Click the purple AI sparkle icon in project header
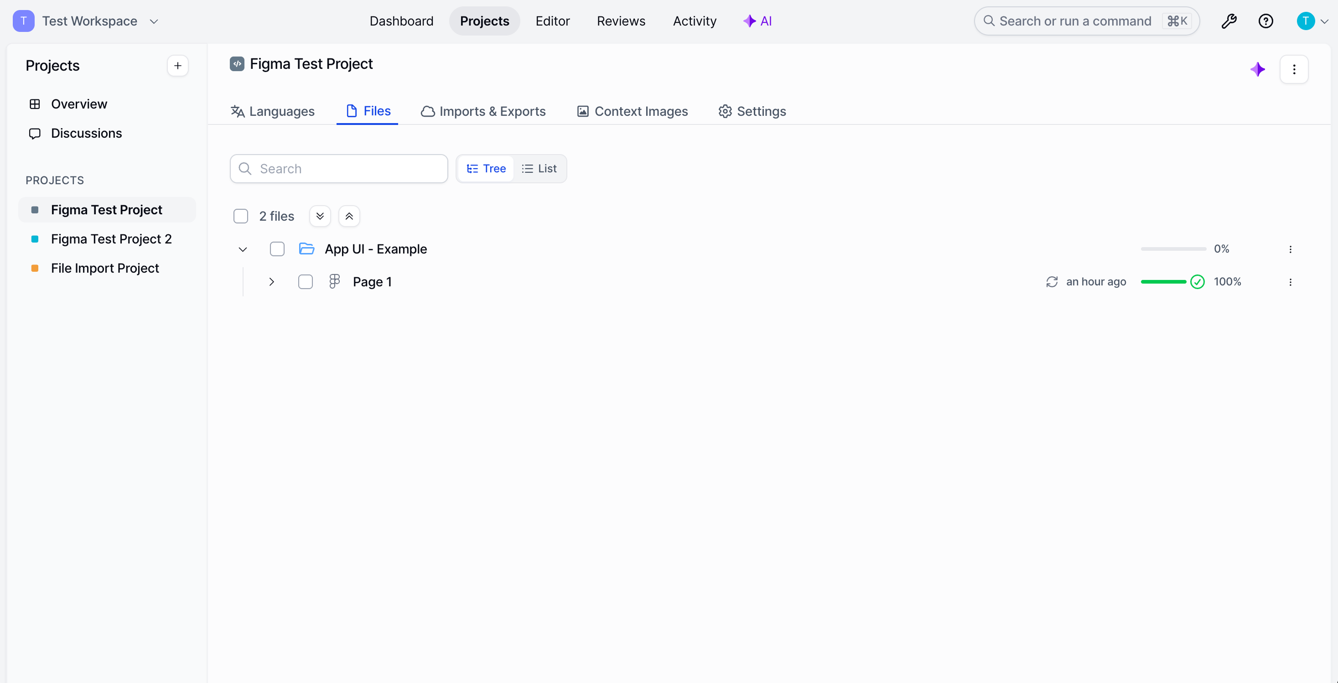The height and width of the screenshot is (683, 1338). 1257,70
